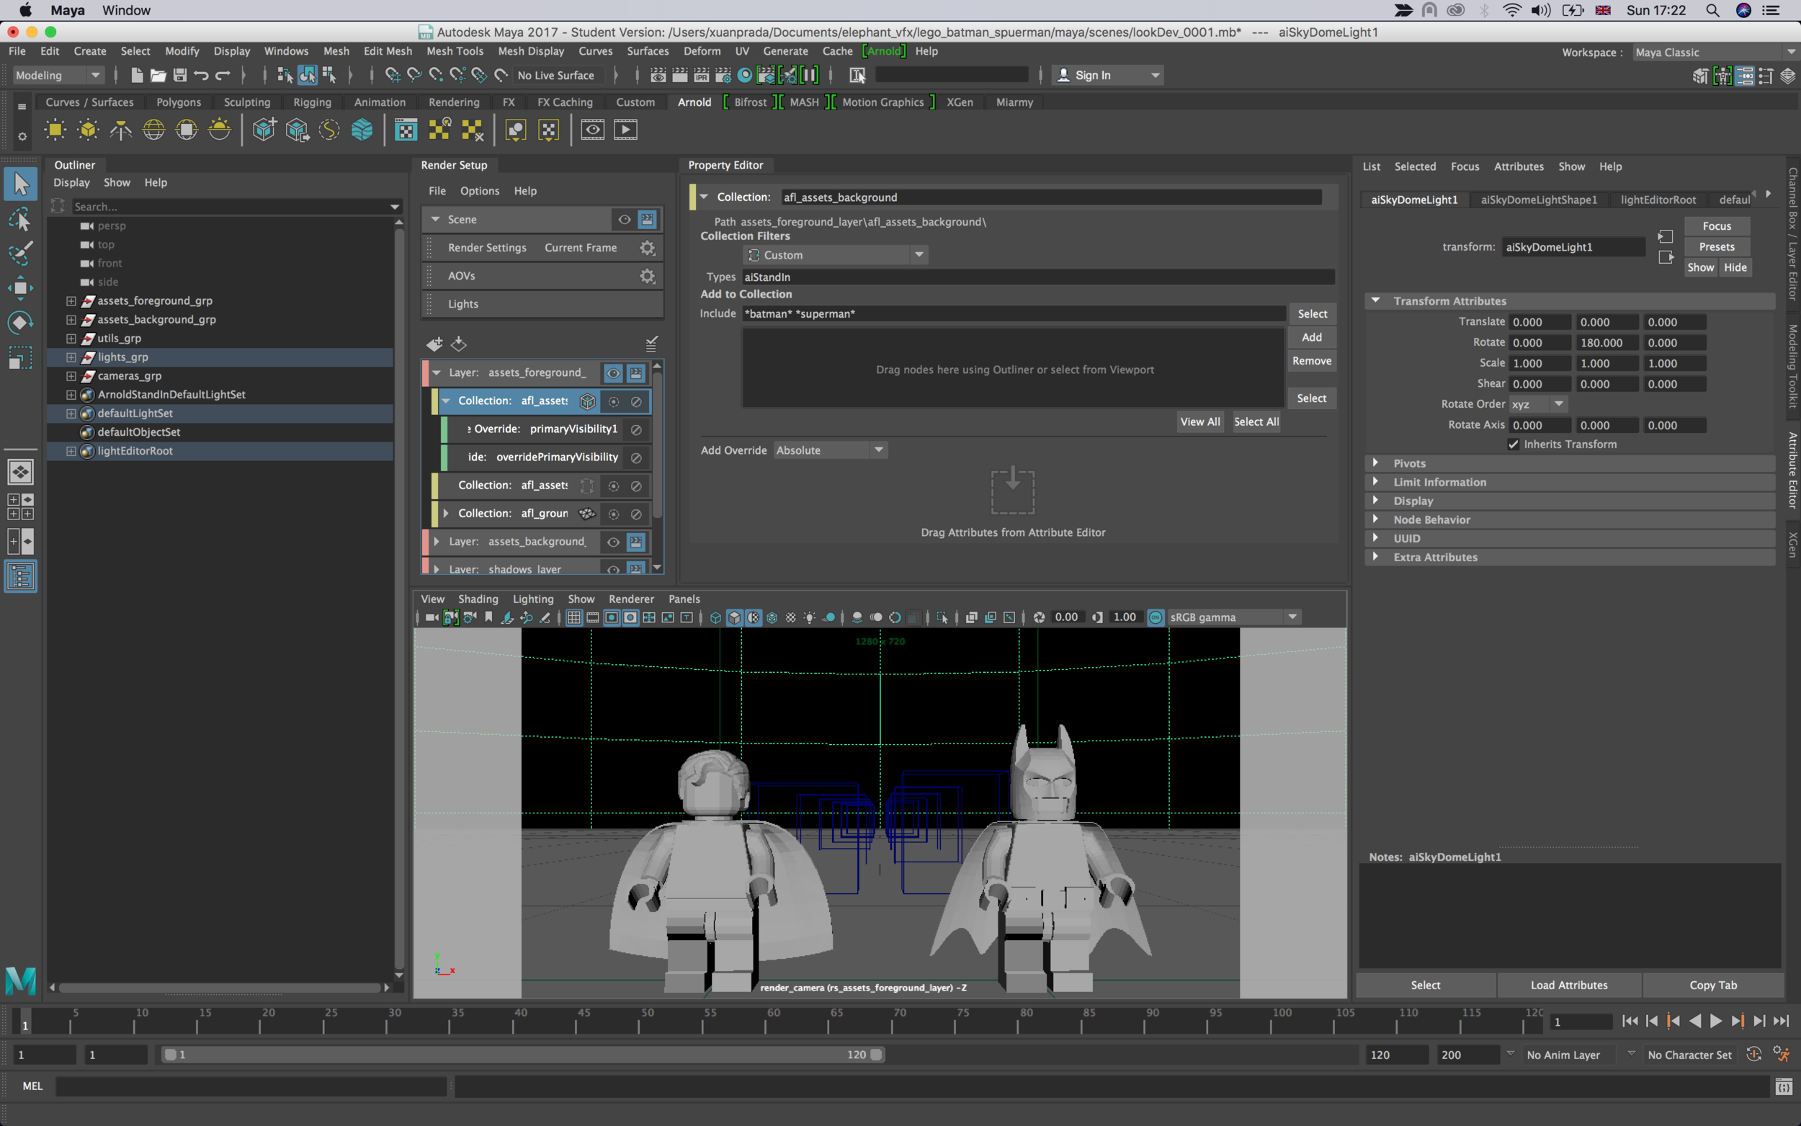
Task: Toggle Inherits Transform checkbox
Action: 1513,444
